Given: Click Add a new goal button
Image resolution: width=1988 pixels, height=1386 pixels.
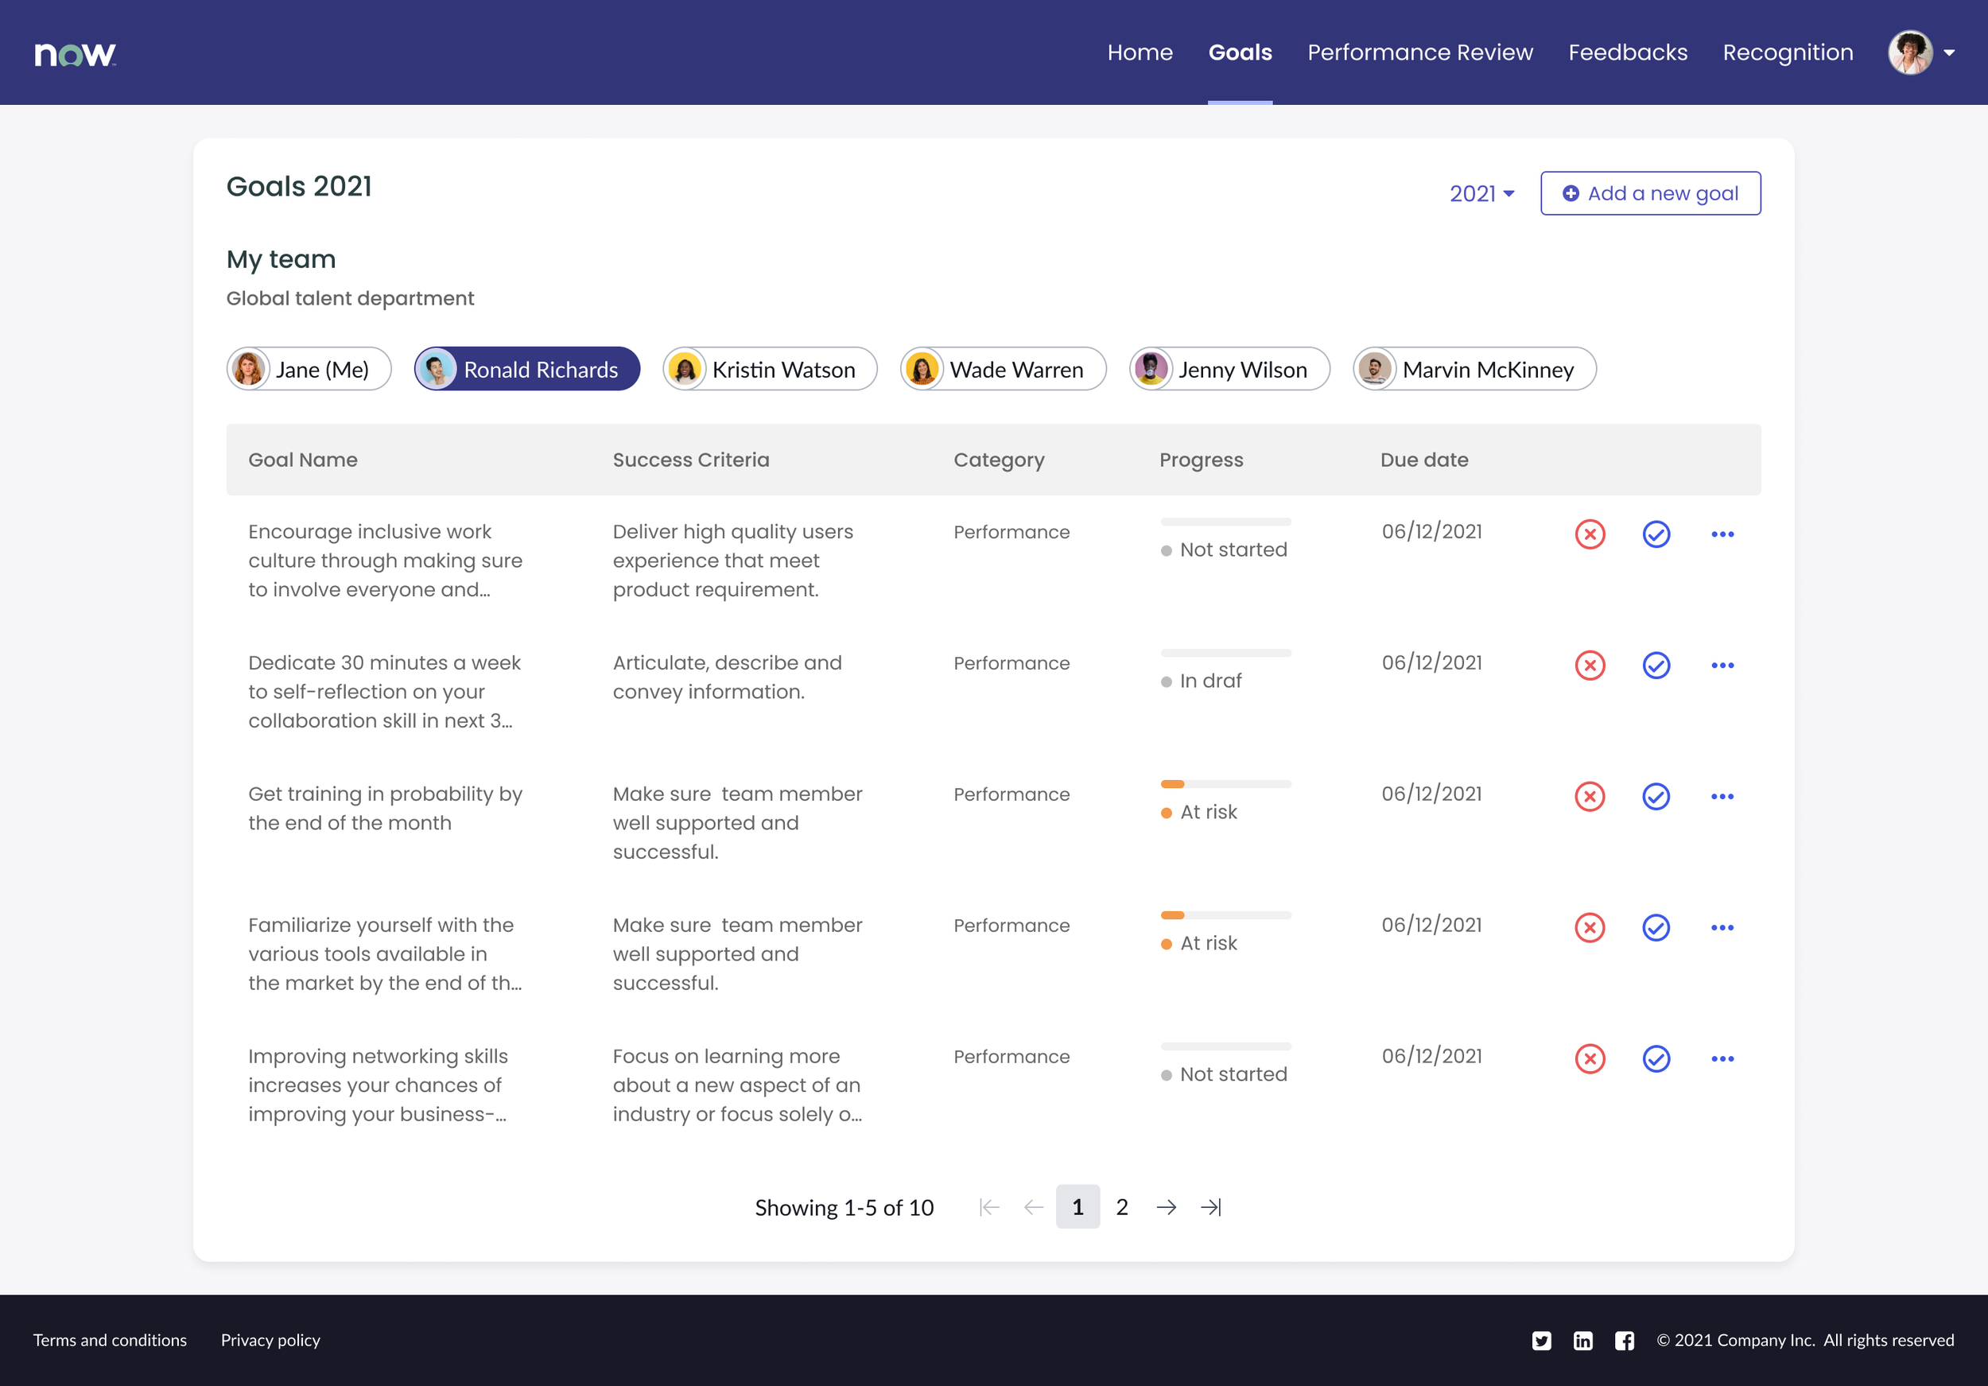Looking at the screenshot, I should click(1649, 194).
